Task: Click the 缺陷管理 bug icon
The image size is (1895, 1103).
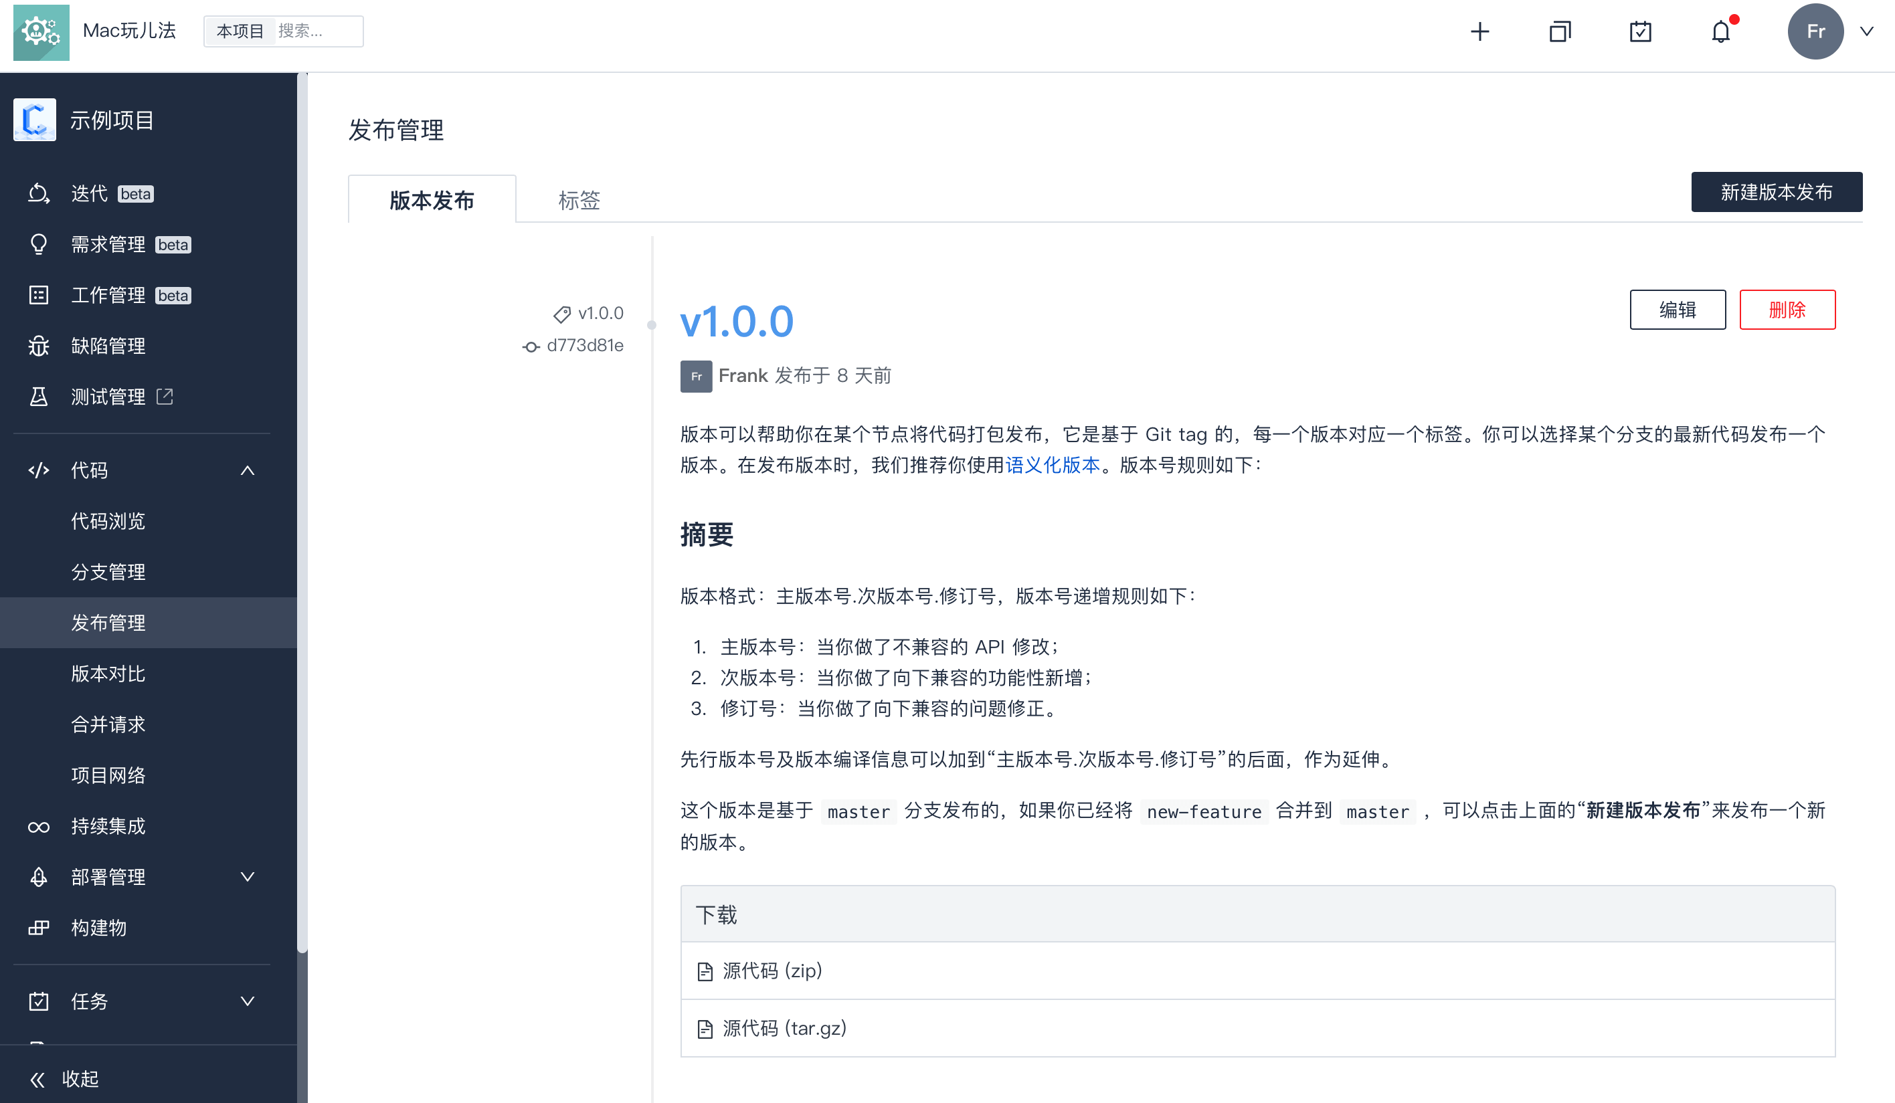Action: click(38, 346)
